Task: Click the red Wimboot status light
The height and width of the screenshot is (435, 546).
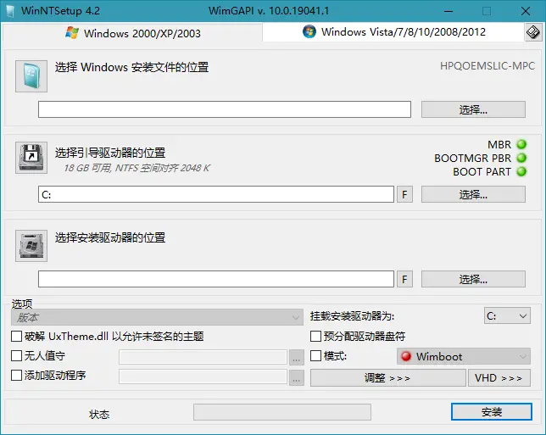Action: (405, 356)
